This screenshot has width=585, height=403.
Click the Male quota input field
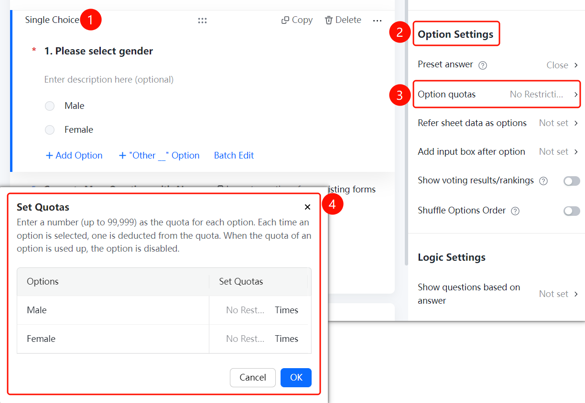click(x=246, y=310)
